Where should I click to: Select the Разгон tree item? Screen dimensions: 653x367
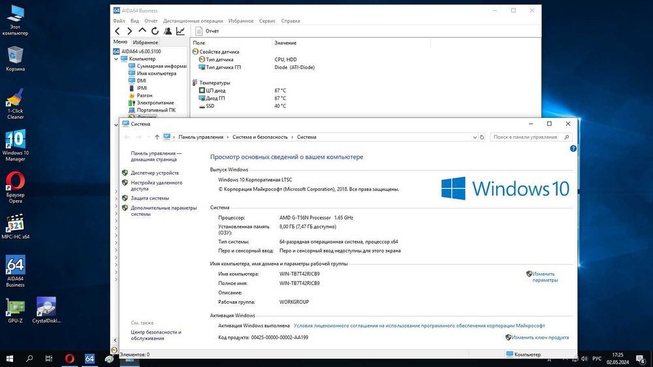click(x=140, y=96)
